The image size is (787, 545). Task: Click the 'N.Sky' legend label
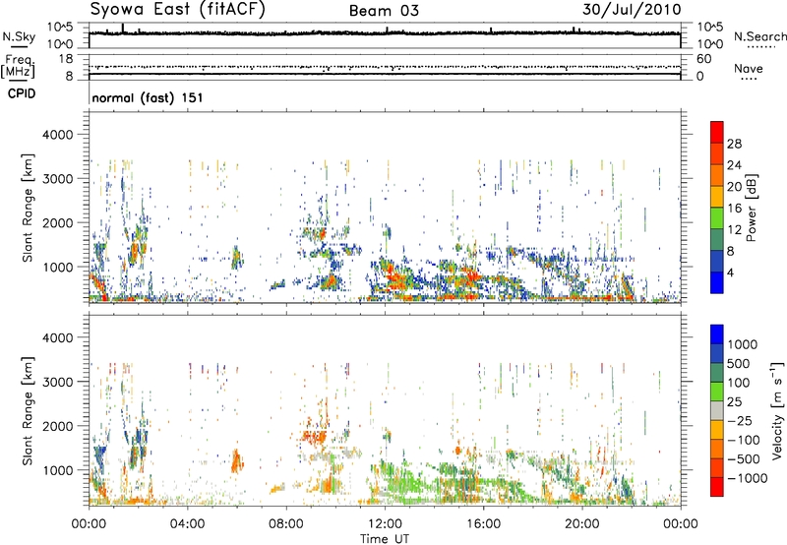click(19, 36)
